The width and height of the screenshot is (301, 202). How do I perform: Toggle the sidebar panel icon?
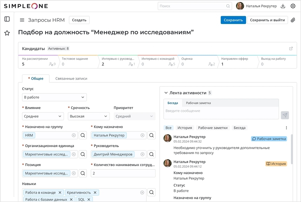pyautogui.click(x=7, y=19)
